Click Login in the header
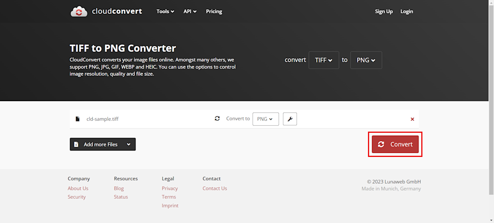 (x=407, y=11)
